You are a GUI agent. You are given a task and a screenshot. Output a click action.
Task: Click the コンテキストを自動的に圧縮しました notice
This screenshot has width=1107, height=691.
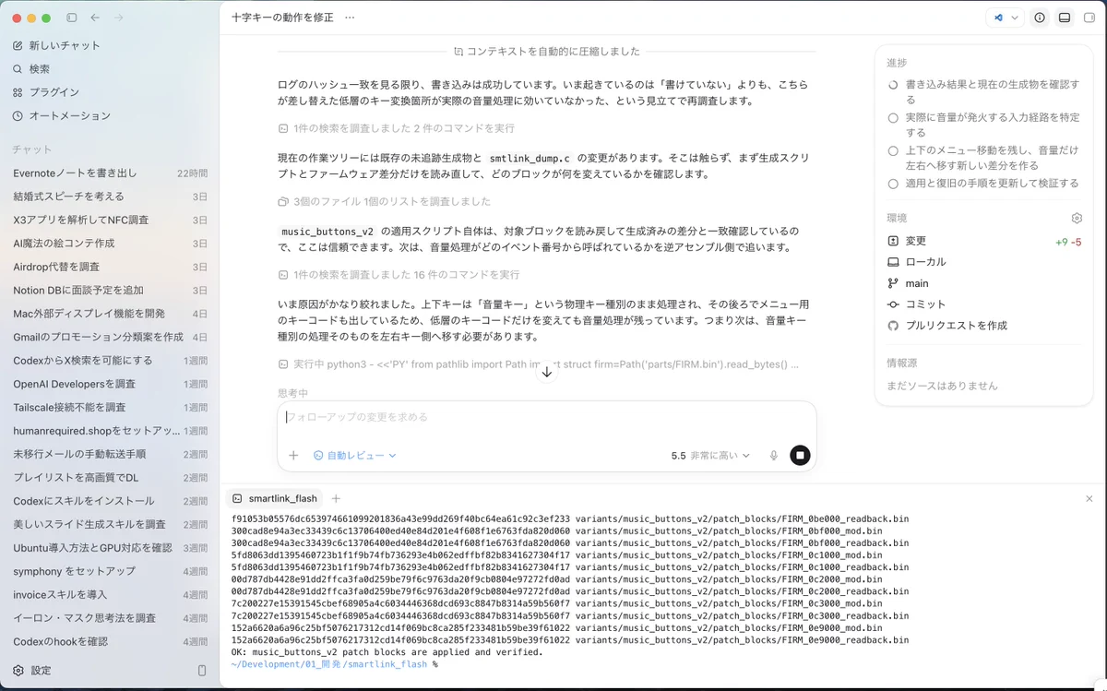coord(546,52)
